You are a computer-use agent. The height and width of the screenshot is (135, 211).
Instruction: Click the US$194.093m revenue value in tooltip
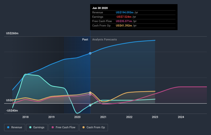click(x=125, y=12)
